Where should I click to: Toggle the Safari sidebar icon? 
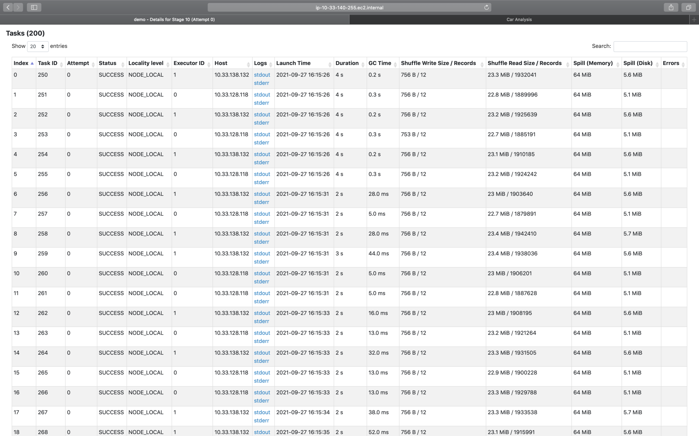pyautogui.click(x=34, y=7)
